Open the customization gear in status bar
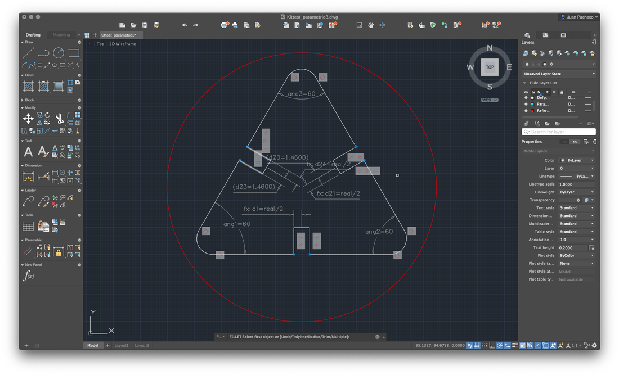 click(x=594, y=345)
